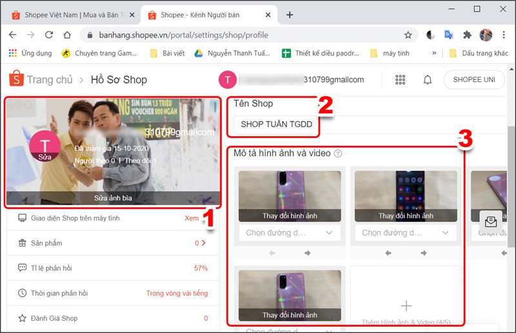Expand Chọn đường dẫn under second image
This screenshot has width=516, height=333.
click(x=406, y=233)
